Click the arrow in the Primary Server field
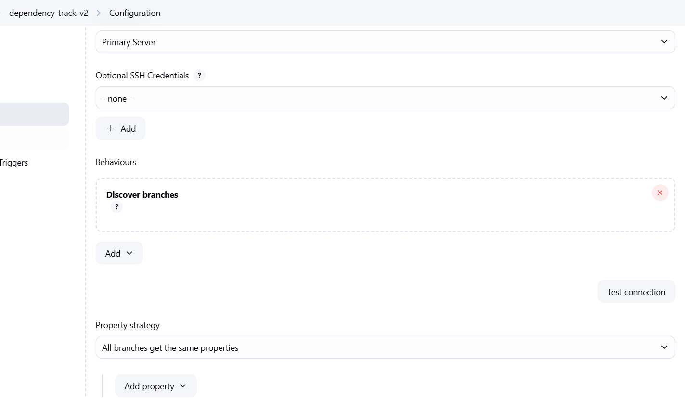The image size is (685, 398). pos(664,42)
